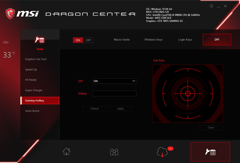Open VR Ready in sidebar
Screen dimensions: 240x163
[31, 80]
